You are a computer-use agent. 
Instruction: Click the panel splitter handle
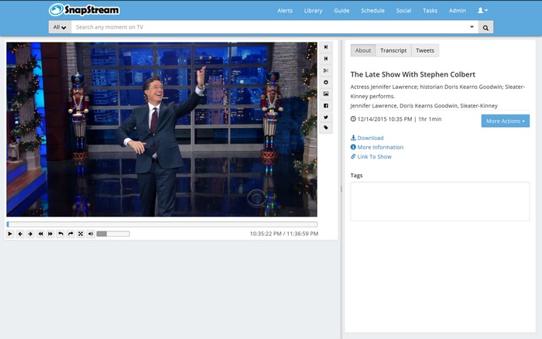[x=341, y=189]
